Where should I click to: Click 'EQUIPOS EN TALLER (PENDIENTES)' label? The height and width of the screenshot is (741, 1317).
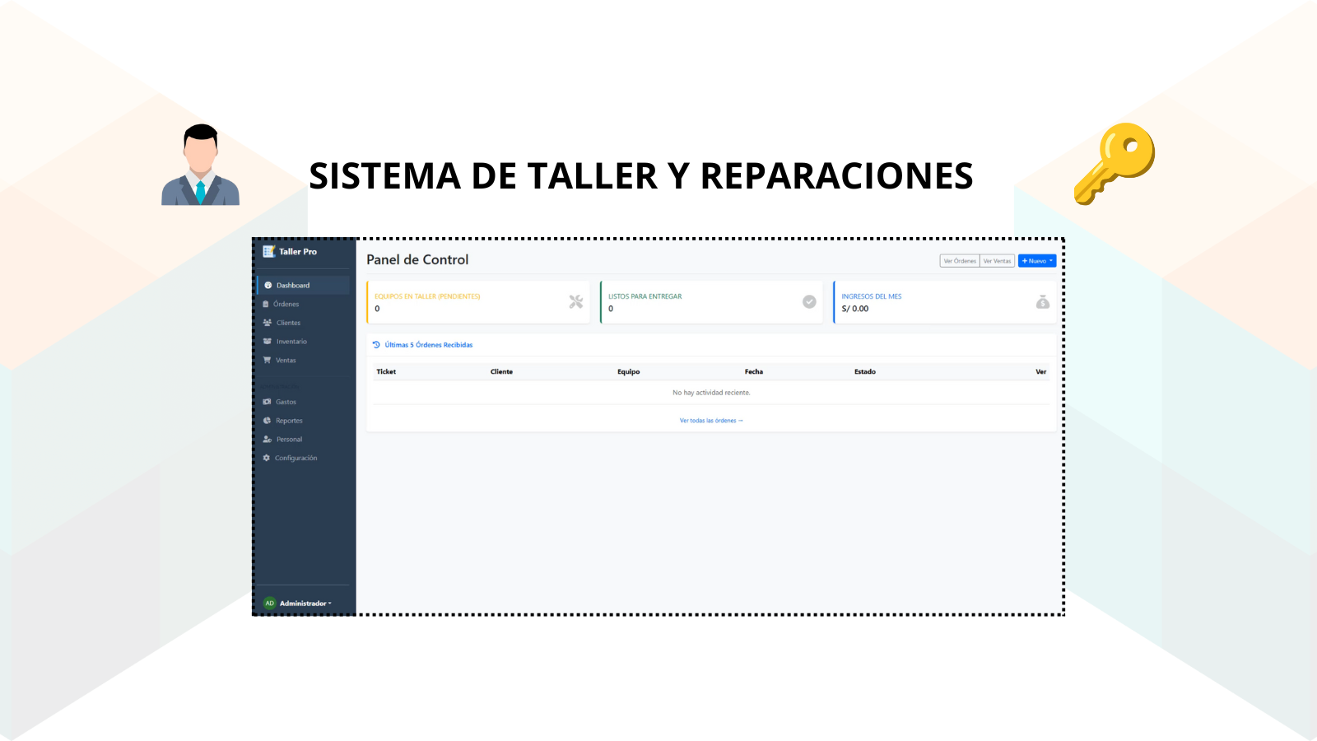click(x=427, y=296)
